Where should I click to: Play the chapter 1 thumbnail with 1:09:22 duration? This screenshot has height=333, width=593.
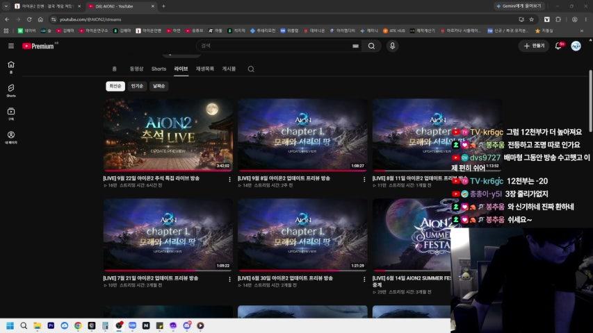point(168,235)
